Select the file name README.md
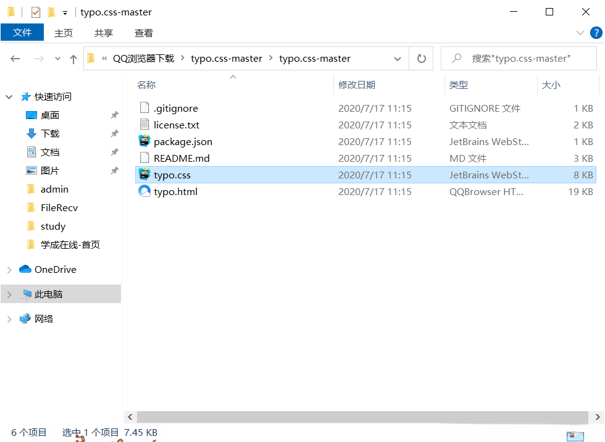 click(x=181, y=158)
